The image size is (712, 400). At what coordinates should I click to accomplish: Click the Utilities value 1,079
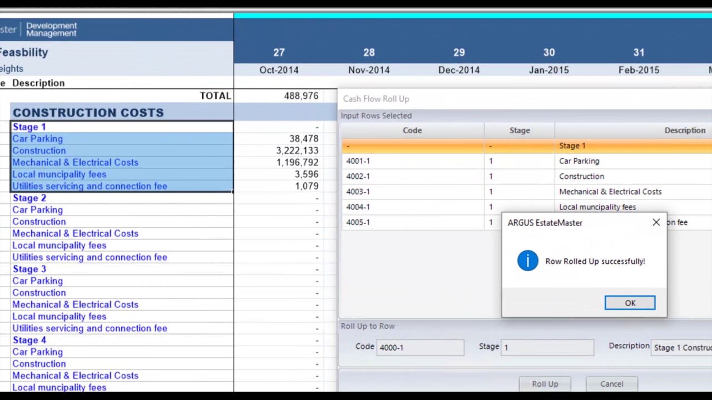click(306, 186)
